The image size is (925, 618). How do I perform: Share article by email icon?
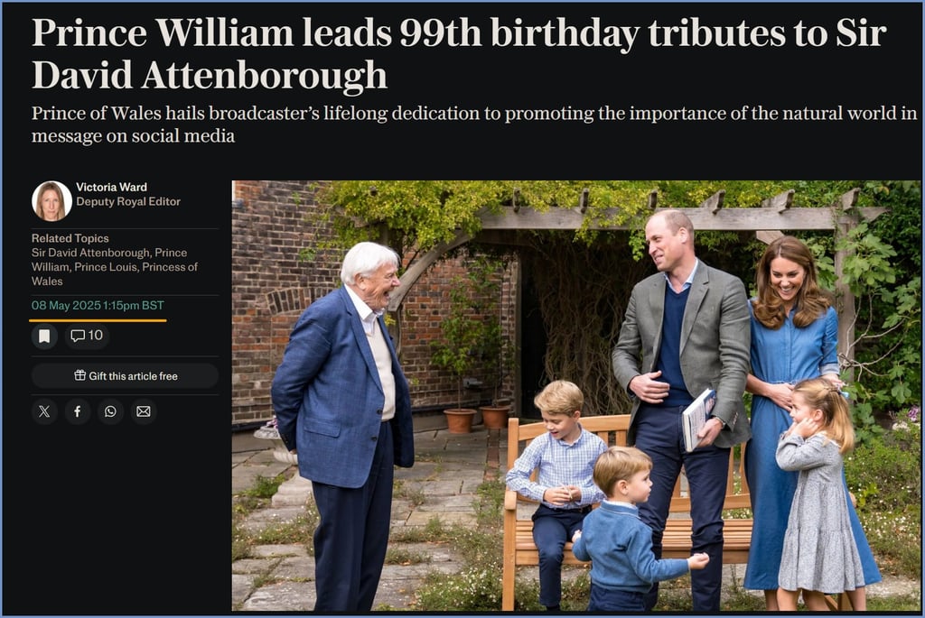[144, 411]
